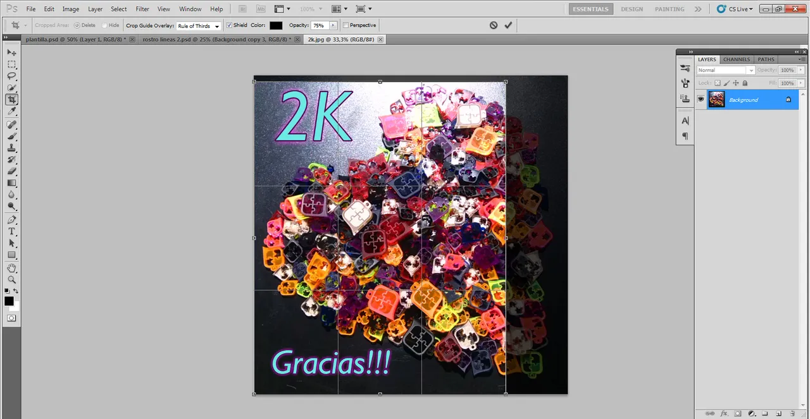Select the Lasso tool
Image resolution: width=810 pixels, height=419 pixels.
tap(11, 76)
